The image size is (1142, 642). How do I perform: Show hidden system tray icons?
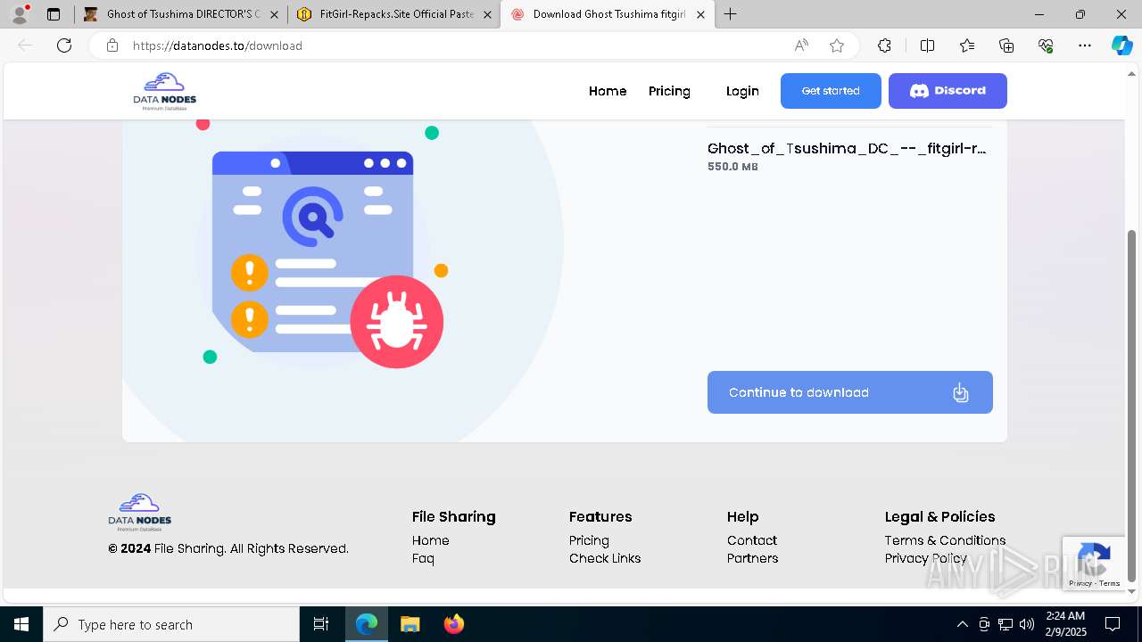[962, 624]
